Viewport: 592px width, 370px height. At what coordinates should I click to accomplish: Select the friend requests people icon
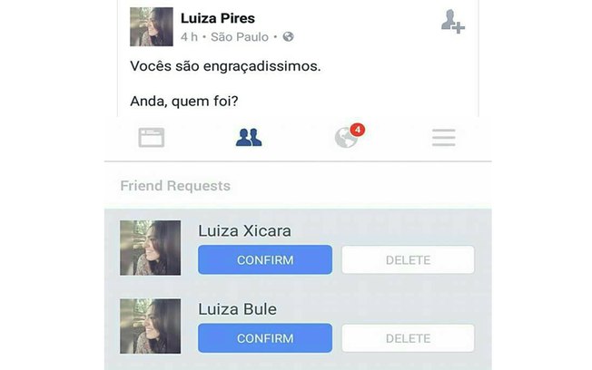[249, 137]
